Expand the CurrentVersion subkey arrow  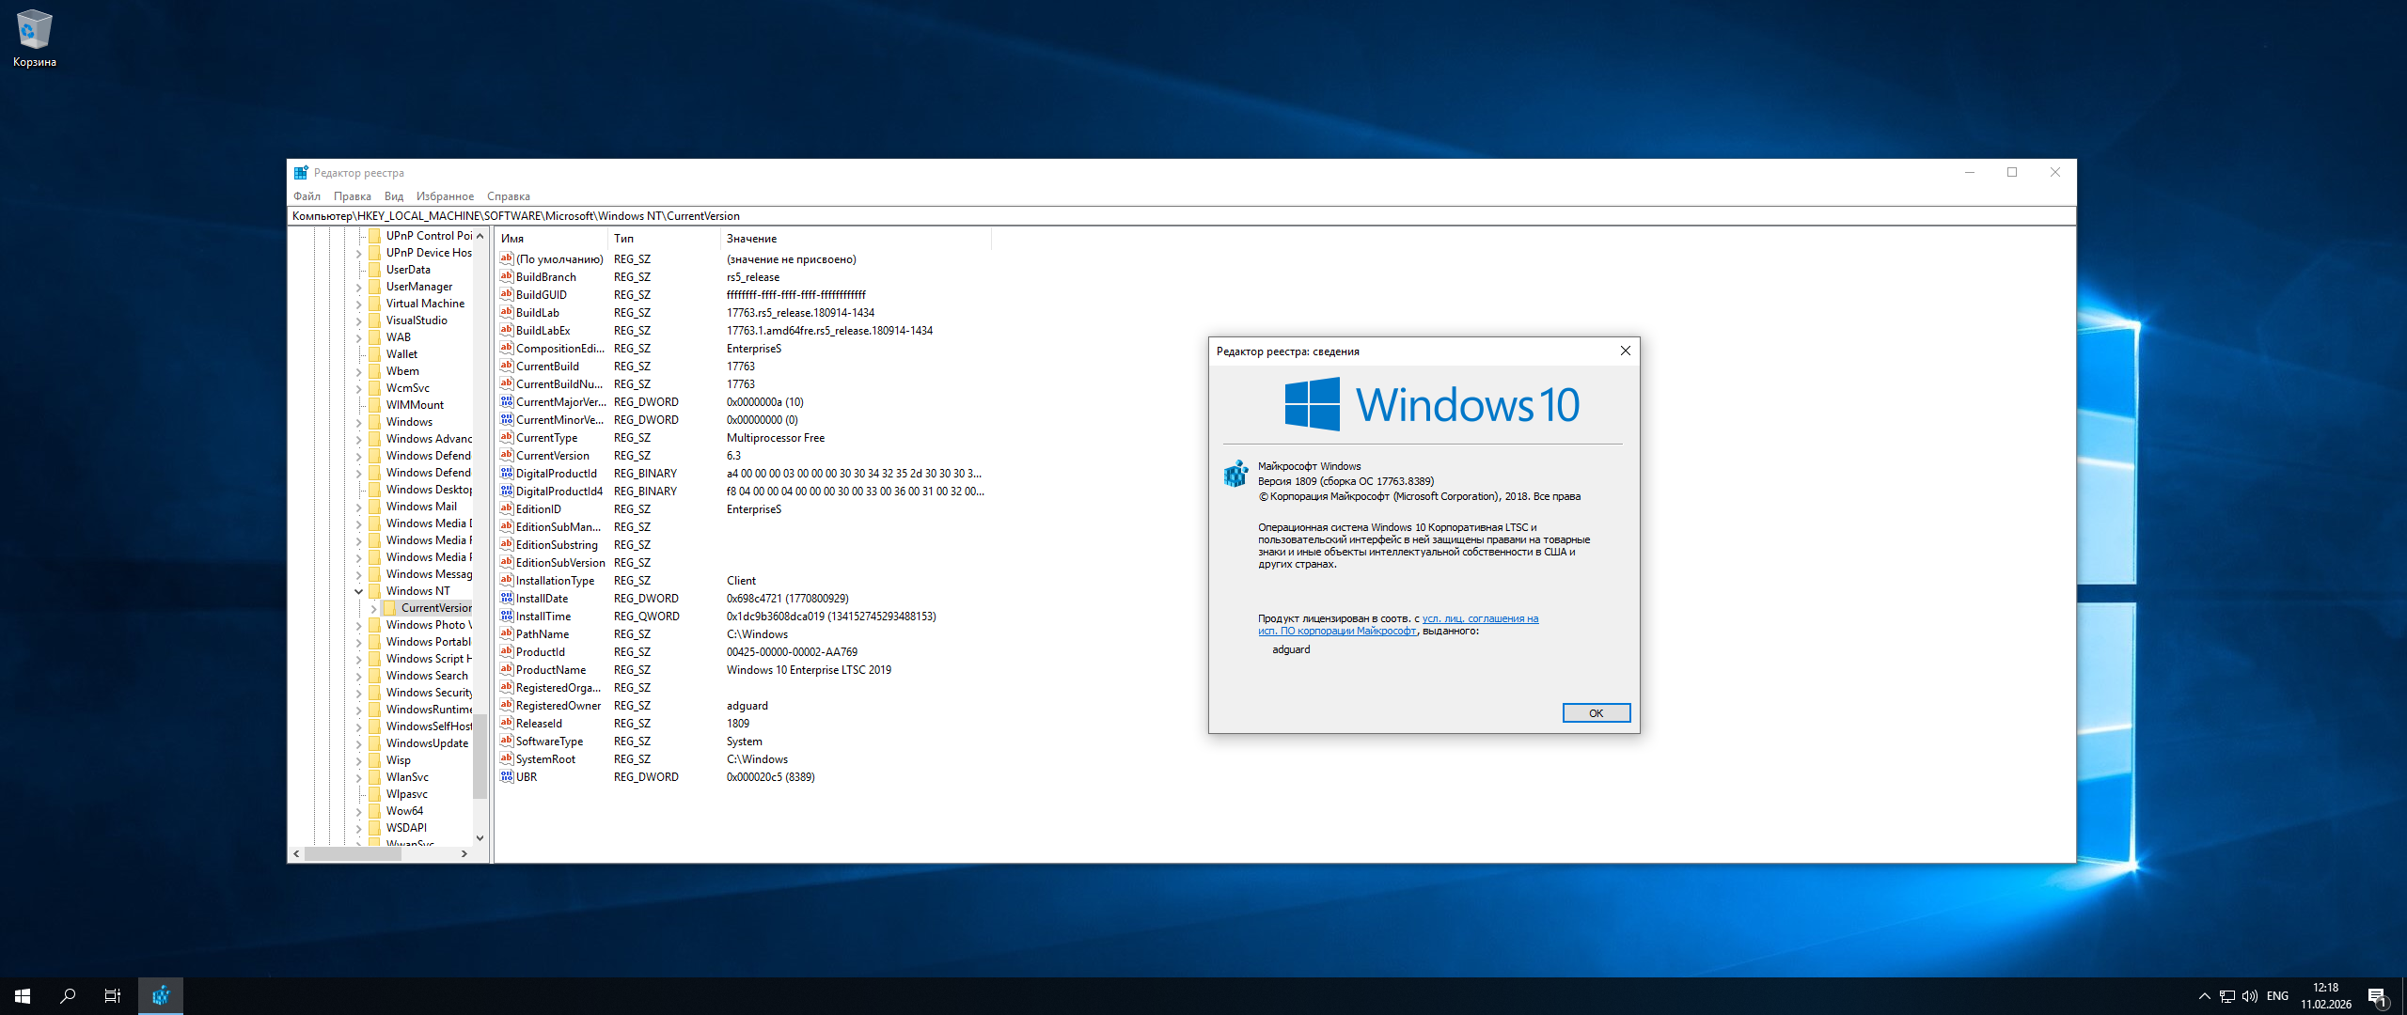[373, 608]
